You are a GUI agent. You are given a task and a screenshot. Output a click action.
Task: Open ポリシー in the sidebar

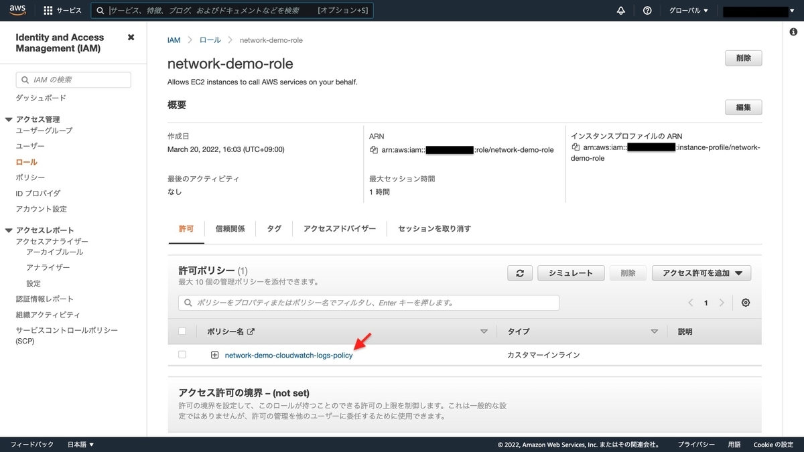[x=30, y=177]
